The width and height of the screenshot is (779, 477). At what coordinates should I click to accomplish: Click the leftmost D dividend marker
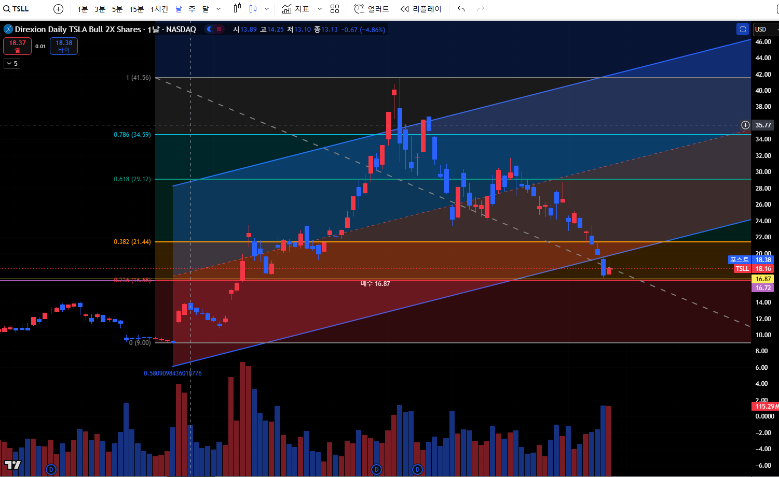[x=51, y=469]
